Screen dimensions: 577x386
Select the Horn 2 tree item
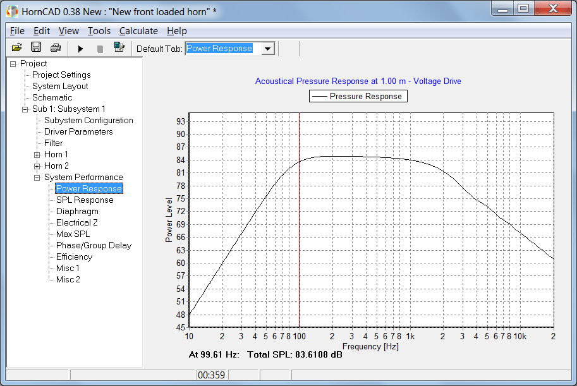(x=56, y=166)
